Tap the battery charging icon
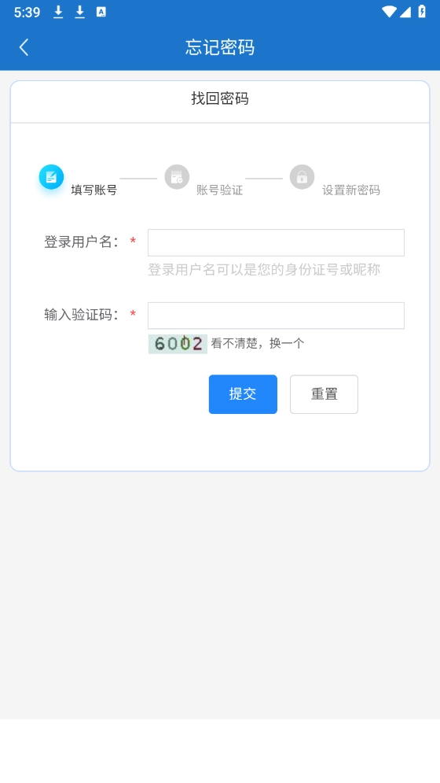The image size is (440, 783). click(x=422, y=12)
